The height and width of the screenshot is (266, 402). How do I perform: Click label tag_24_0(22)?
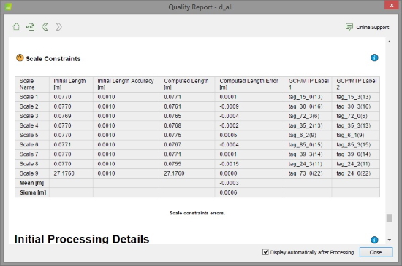coord(354,173)
